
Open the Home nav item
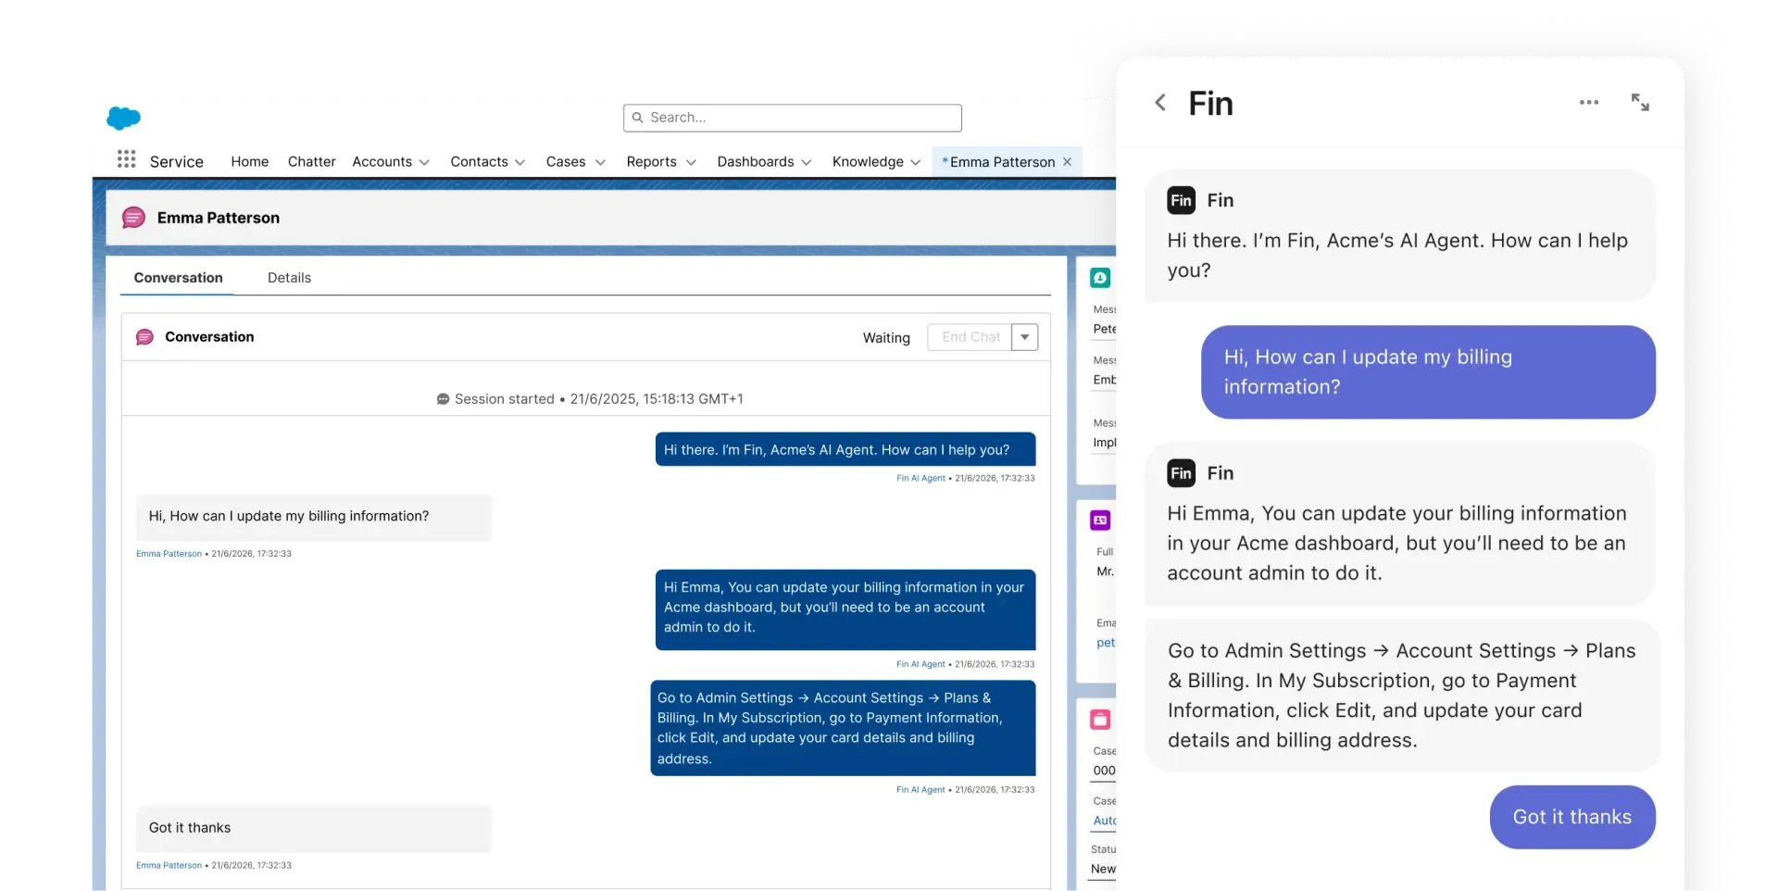point(250,161)
